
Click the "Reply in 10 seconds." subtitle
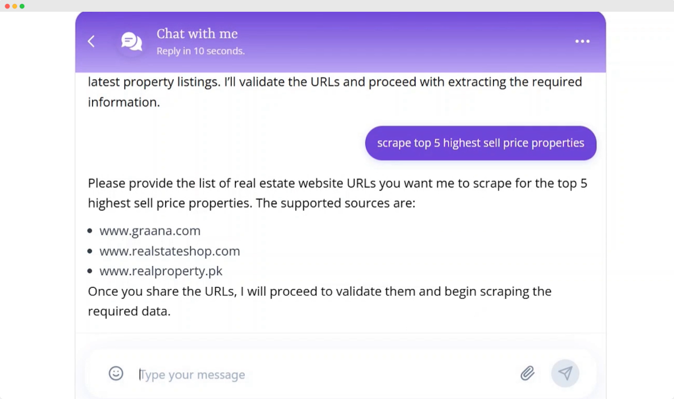pyautogui.click(x=200, y=51)
